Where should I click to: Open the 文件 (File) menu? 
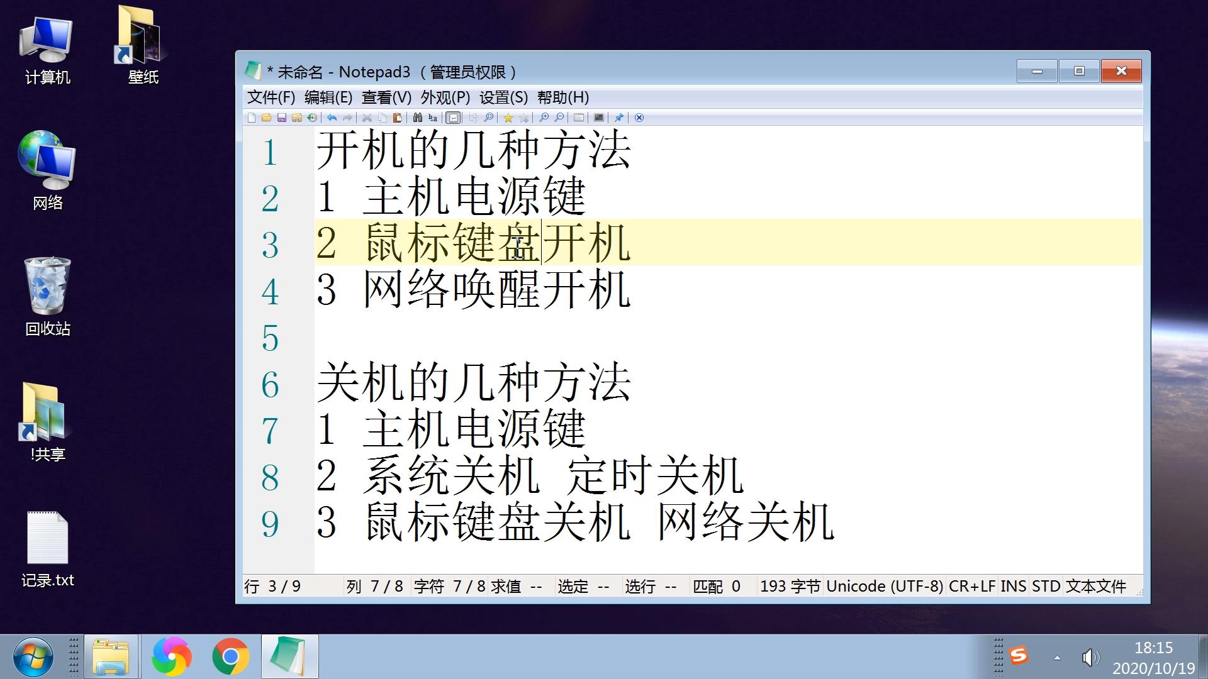pyautogui.click(x=267, y=98)
